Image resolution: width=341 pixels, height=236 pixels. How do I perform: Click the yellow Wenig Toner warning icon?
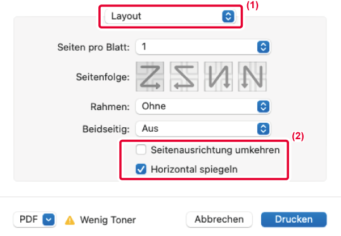coord(70,220)
